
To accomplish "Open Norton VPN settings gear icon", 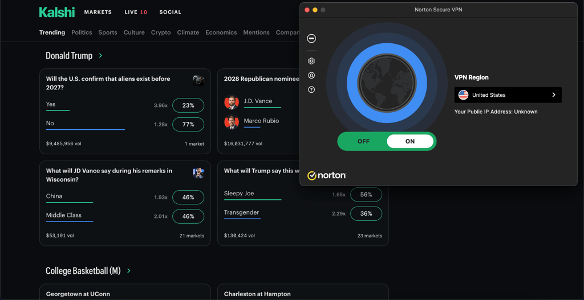I will coord(311,61).
